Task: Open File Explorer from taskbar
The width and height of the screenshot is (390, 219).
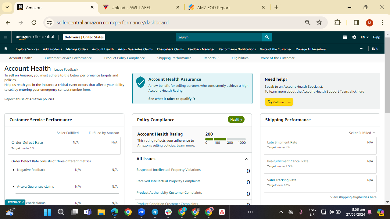Action: pos(101,212)
